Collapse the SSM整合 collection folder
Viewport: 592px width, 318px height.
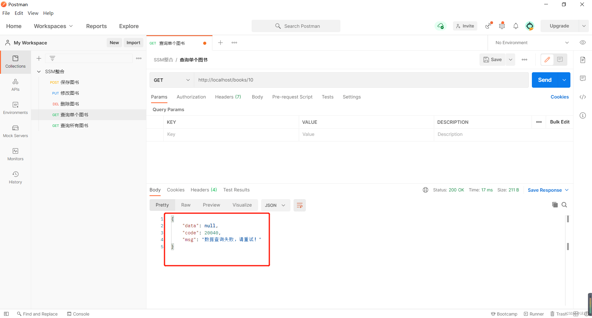coord(39,72)
